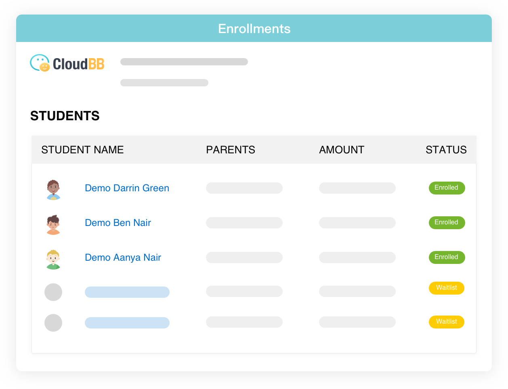Click Enrolled badge for Aanya Nair

click(x=447, y=257)
